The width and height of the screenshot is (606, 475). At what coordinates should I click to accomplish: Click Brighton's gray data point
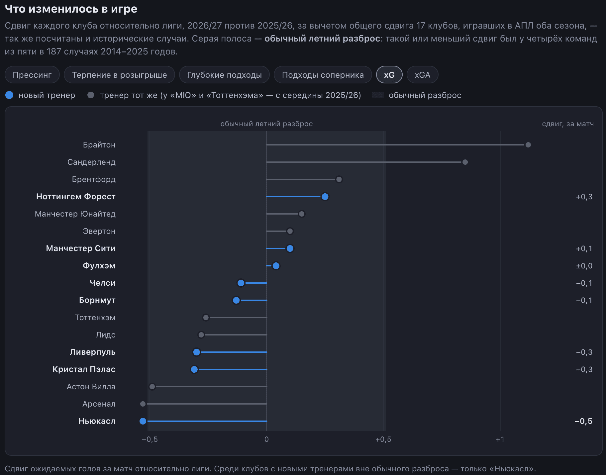pyautogui.click(x=528, y=145)
